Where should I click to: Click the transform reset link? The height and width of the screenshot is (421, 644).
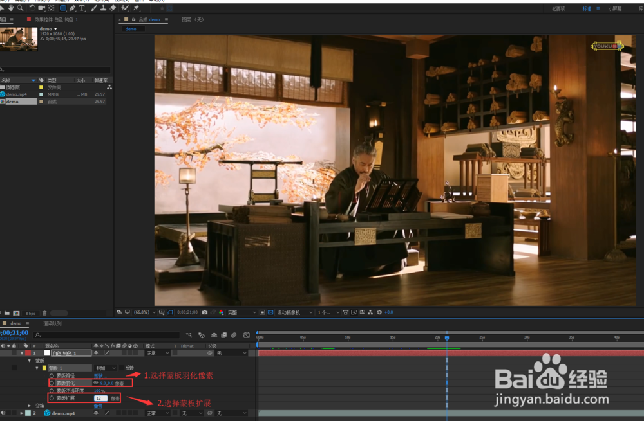tap(98, 406)
